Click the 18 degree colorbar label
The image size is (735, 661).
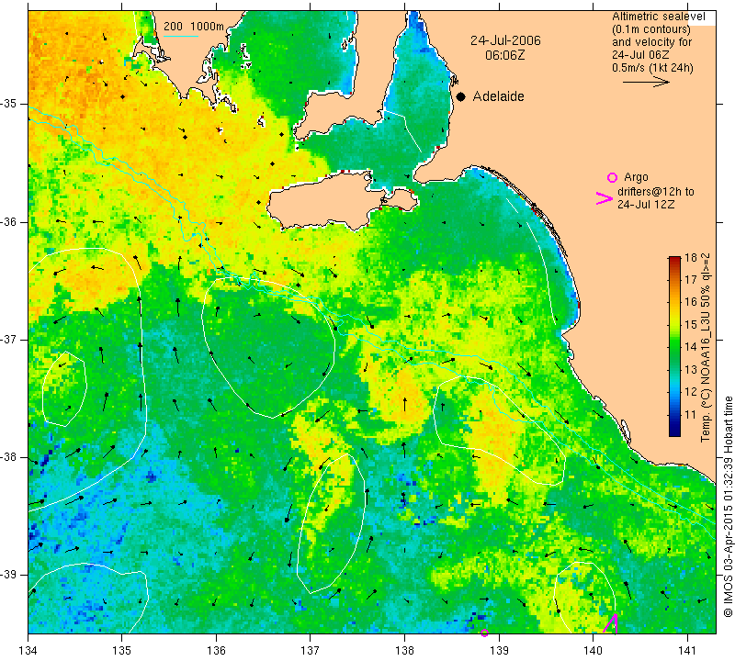tap(691, 257)
